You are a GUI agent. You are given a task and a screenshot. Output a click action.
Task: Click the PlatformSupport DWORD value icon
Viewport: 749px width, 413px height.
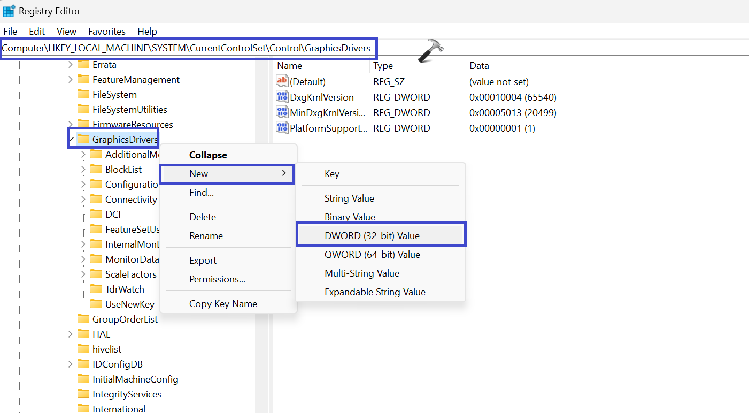(x=282, y=128)
